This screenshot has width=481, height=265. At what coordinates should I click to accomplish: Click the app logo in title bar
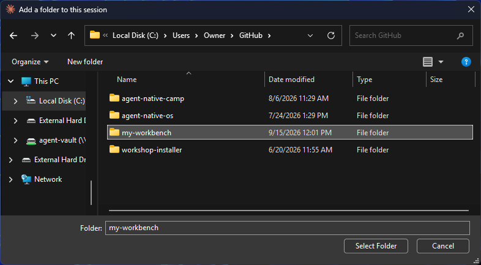pyautogui.click(x=10, y=10)
